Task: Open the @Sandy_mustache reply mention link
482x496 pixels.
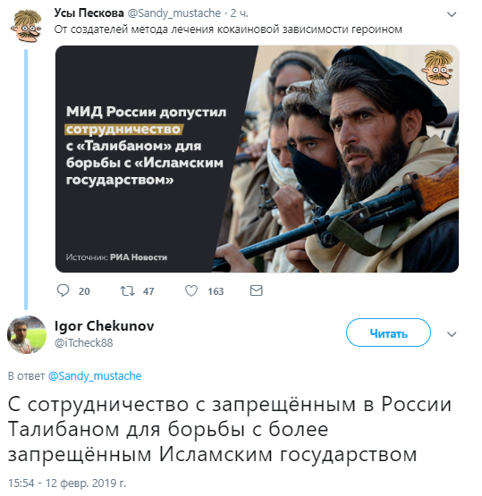Action: point(95,375)
